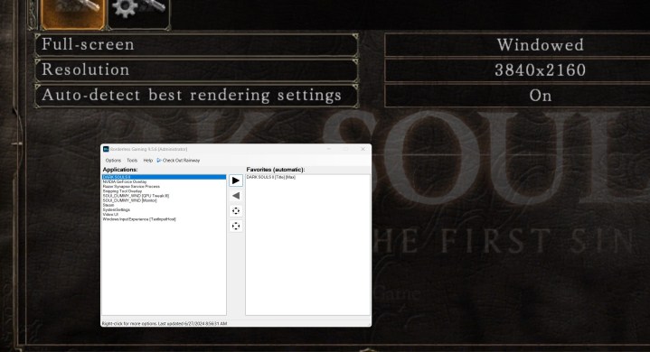Viewport: 650px width, 352px height.
Task: Click the Resolution setting label
Action: pyautogui.click(x=196, y=69)
